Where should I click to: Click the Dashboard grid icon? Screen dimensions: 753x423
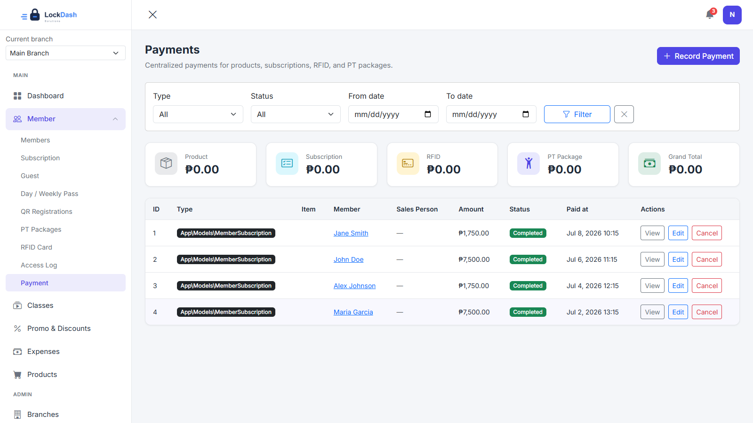click(17, 96)
